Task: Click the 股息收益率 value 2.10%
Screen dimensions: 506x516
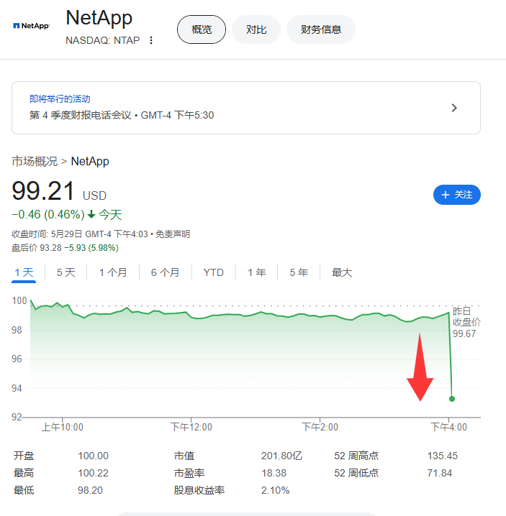Action: coord(275,490)
